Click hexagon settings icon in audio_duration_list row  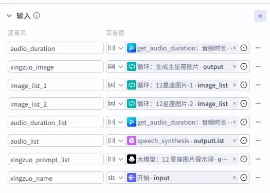coord(244,122)
